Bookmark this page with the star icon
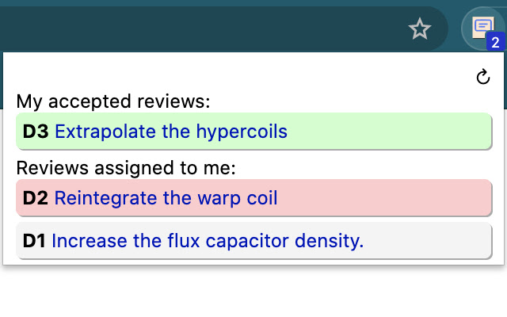Image resolution: width=507 pixels, height=317 pixels. (419, 29)
